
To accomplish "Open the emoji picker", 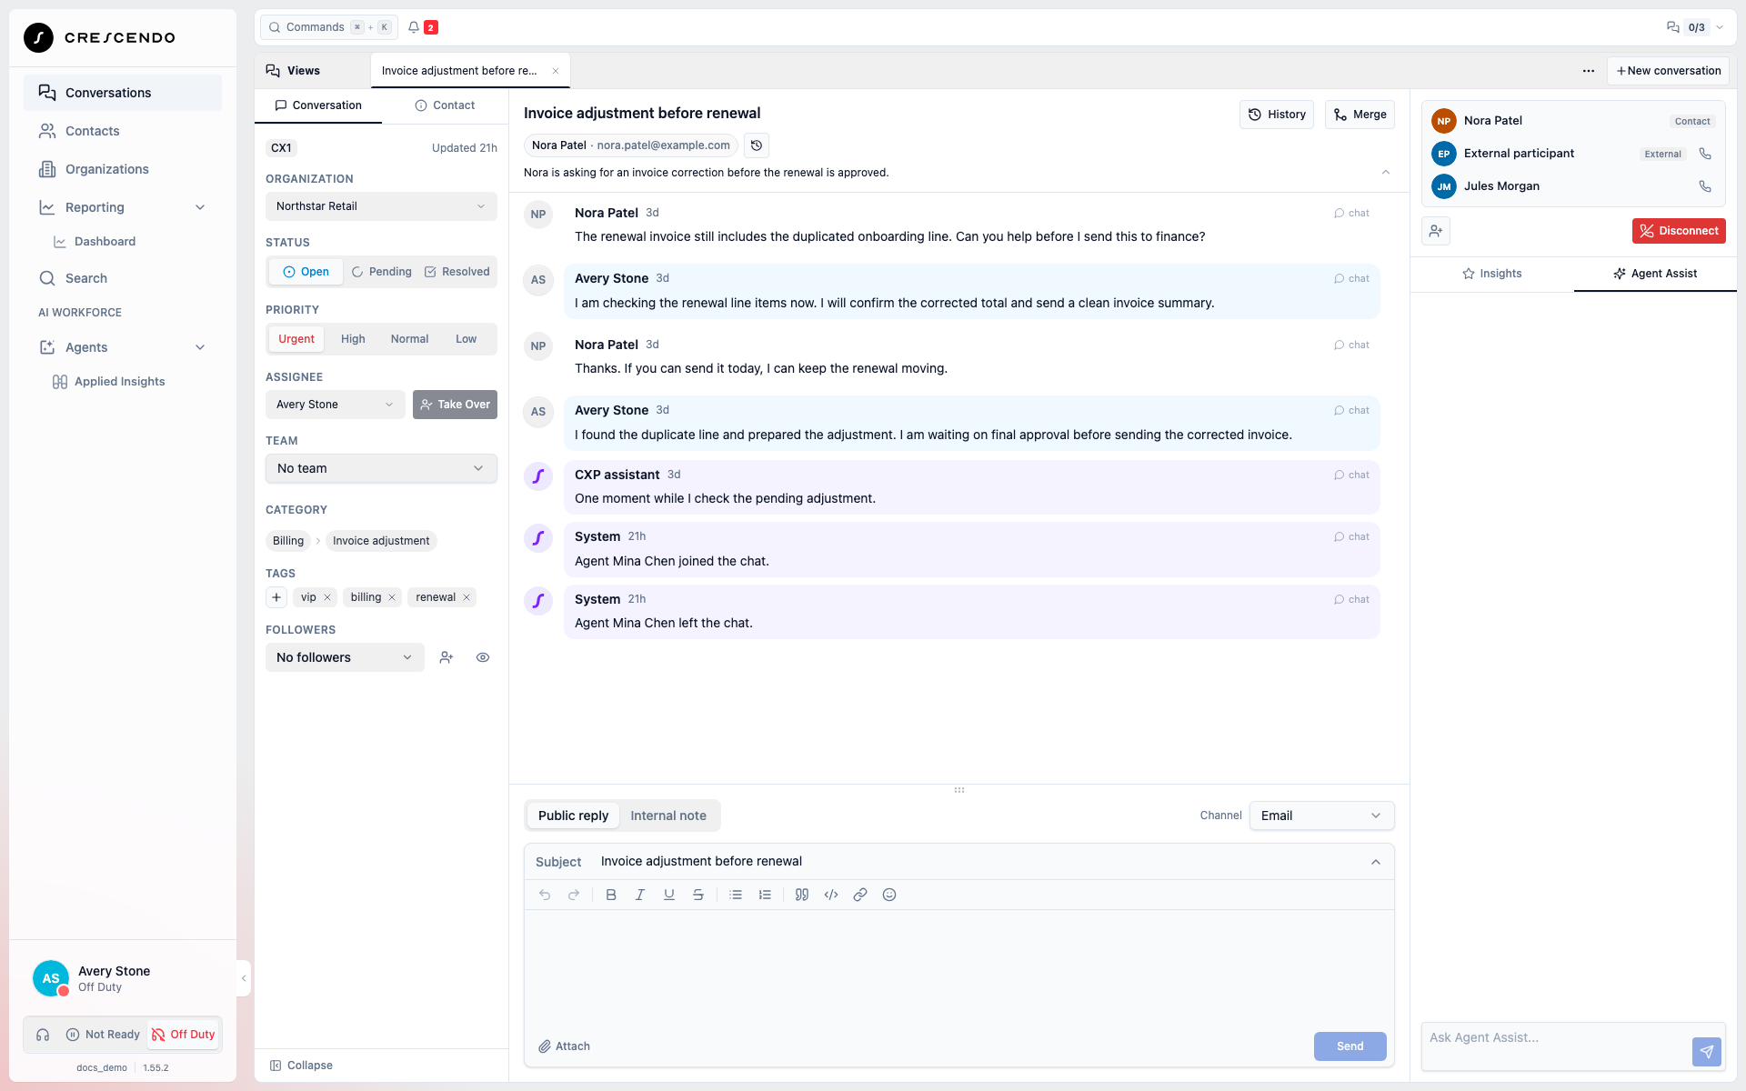I will [x=889, y=895].
